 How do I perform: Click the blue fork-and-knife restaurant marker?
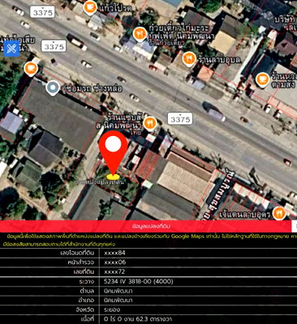(x=11, y=49)
